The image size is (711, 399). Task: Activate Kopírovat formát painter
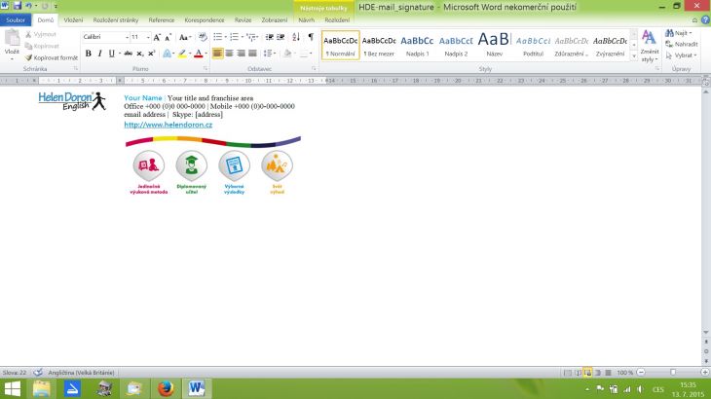(52, 58)
